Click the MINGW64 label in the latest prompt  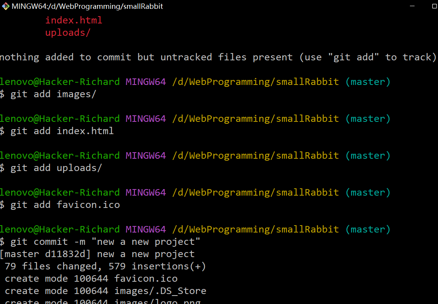(x=145, y=229)
